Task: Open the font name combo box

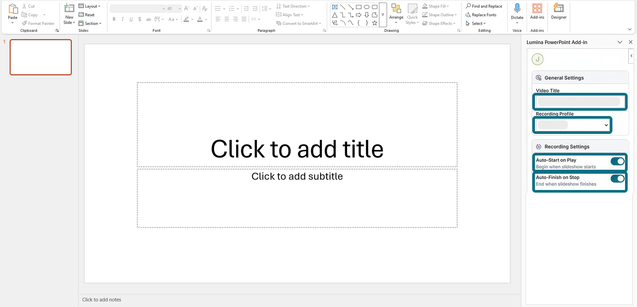Action: tap(138, 9)
